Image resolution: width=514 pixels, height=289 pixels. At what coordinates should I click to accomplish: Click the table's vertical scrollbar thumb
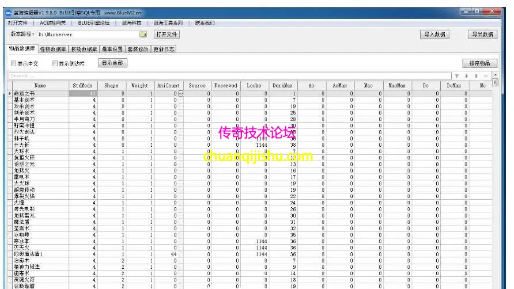pyautogui.click(x=496, y=82)
